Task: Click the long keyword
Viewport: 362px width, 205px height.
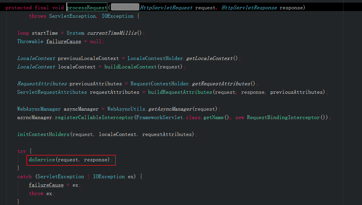Action: [x=23, y=33]
